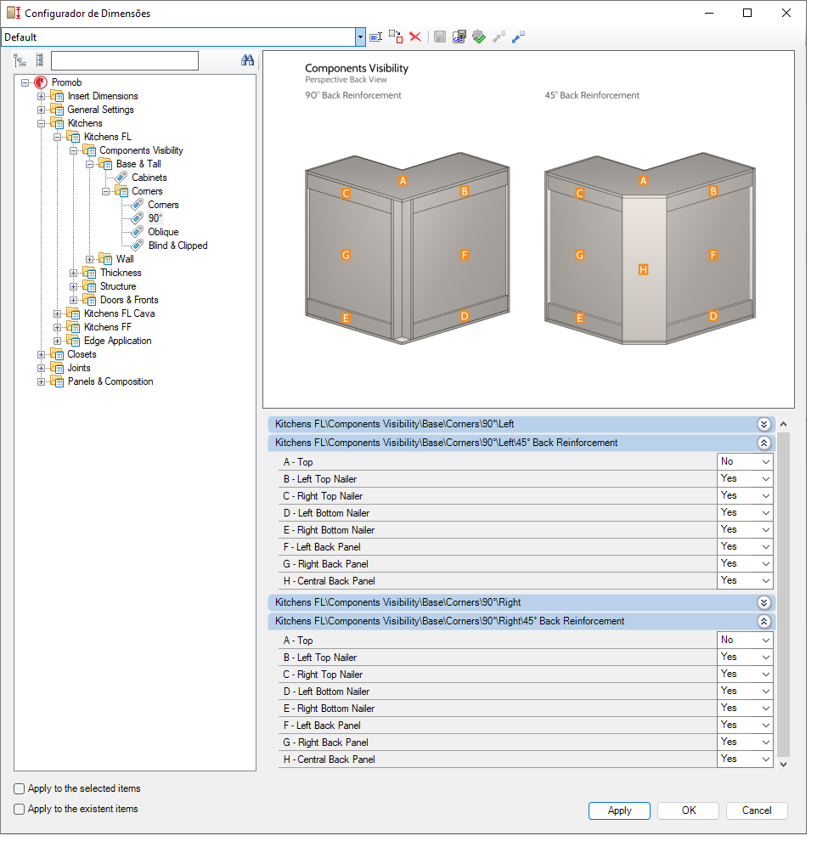This screenshot has height=847, width=817.
Task: Select the Oblique tree item
Action: click(x=163, y=232)
